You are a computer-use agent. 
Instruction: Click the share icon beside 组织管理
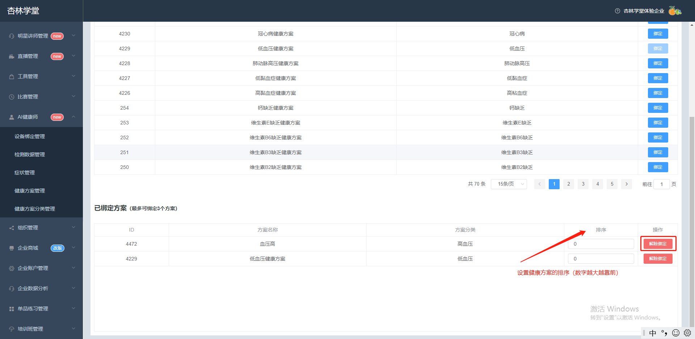click(12, 228)
